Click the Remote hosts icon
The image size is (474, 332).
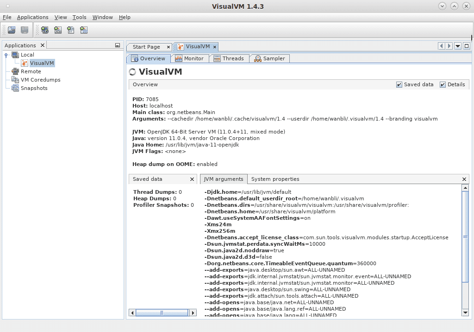click(15, 71)
